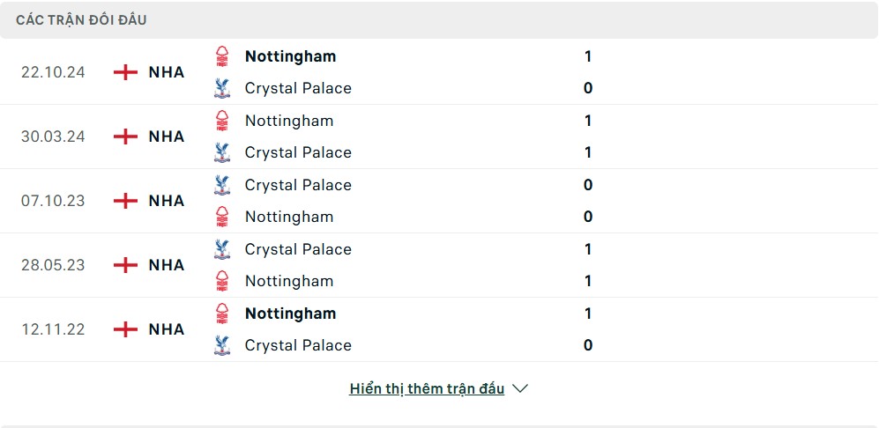Image resolution: width=879 pixels, height=428 pixels.
Task: Click Nottingham crest in 30.03.24 match
Action: pos(222,121)
